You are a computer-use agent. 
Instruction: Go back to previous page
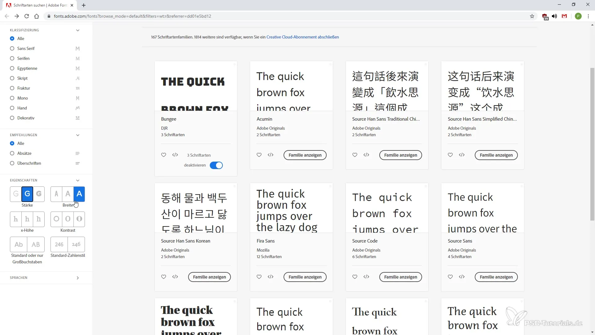pyautogui.click(x=7, y=16)
